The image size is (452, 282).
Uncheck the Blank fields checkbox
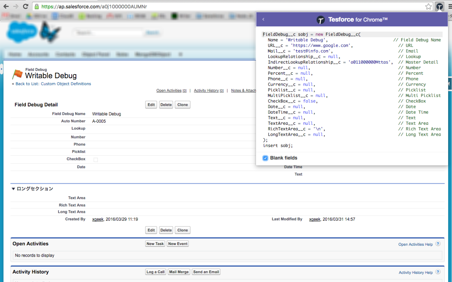265,158
